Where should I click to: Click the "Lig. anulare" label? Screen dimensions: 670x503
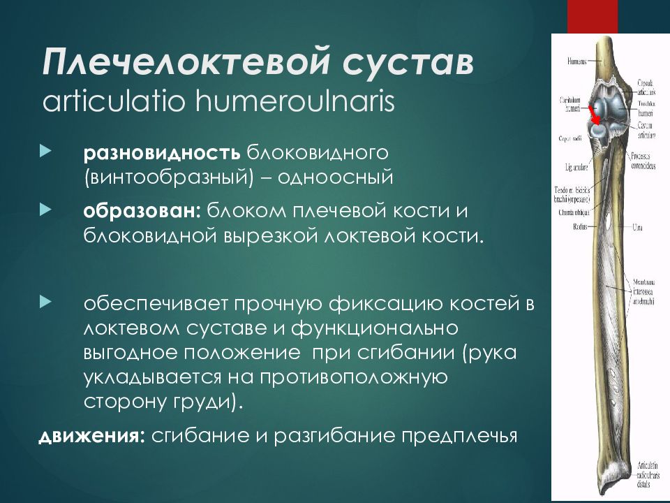point(576,168)
